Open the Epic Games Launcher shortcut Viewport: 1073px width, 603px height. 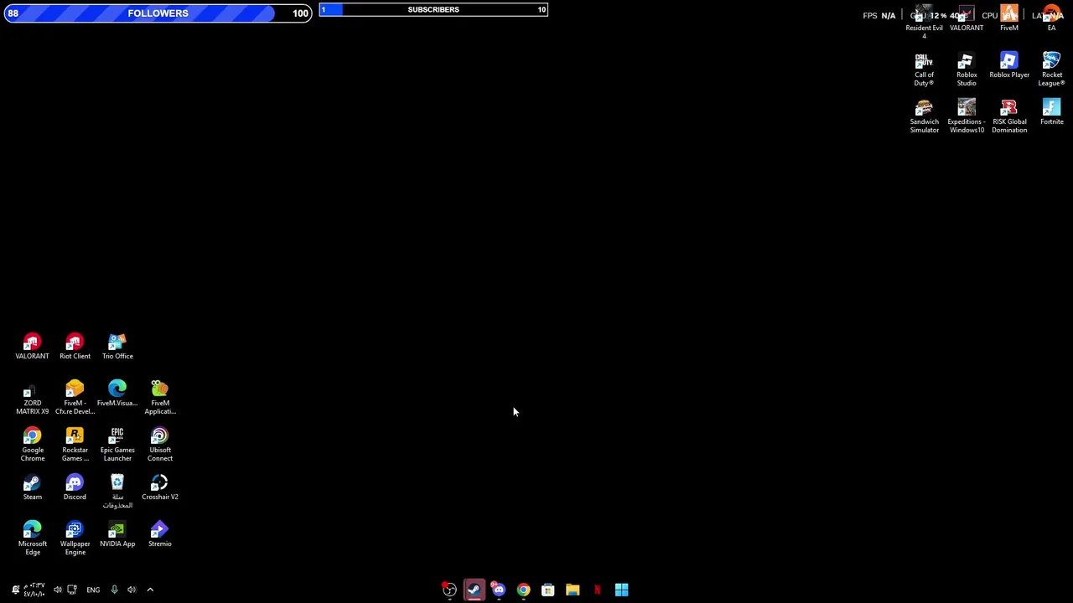coord(117,445)
